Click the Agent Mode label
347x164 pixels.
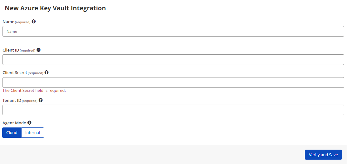pyautogui.click(x=14, y=123)
